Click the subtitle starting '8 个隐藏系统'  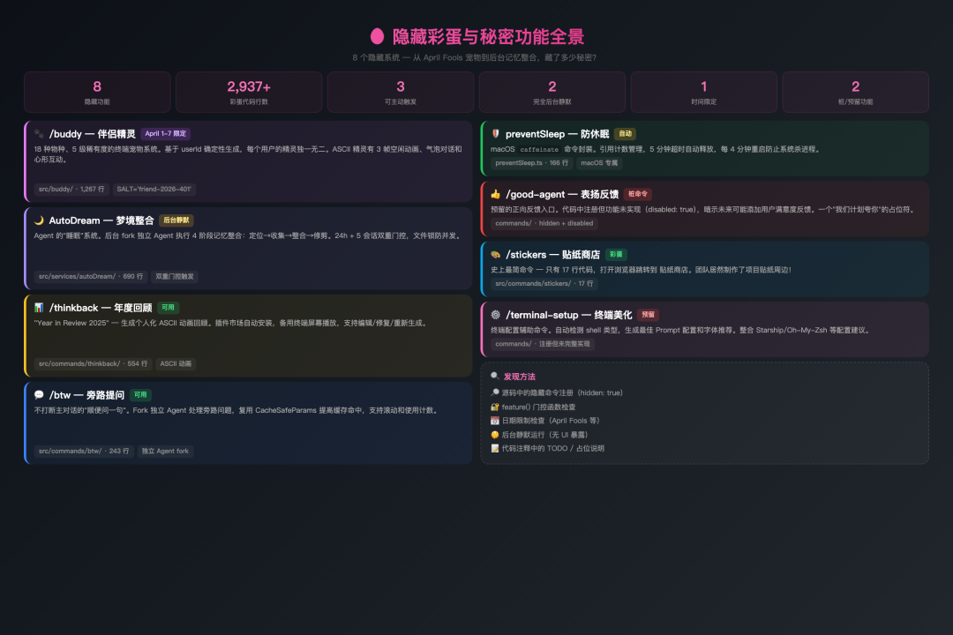475,57
